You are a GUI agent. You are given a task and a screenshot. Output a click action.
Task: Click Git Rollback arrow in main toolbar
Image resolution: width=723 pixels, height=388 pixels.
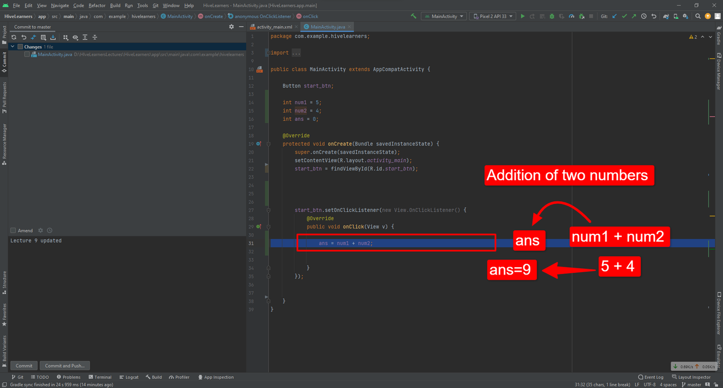tap(654, 16)
